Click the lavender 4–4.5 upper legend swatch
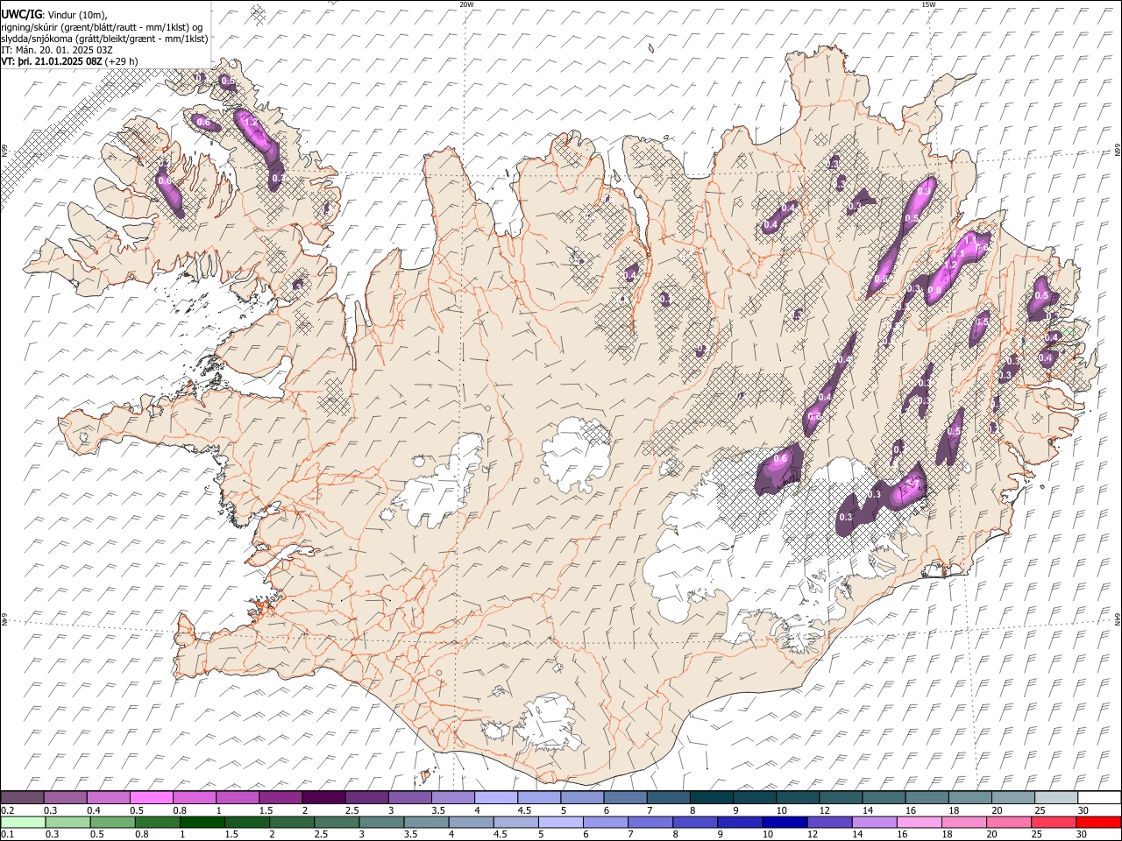The width and height of the screenshot is (1122, 841). (x=496, y=797)
